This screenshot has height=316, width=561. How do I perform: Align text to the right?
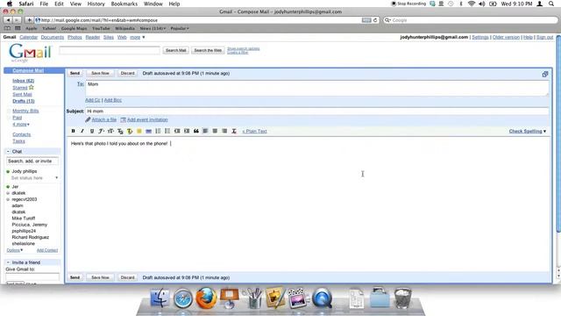click(224, 131)
